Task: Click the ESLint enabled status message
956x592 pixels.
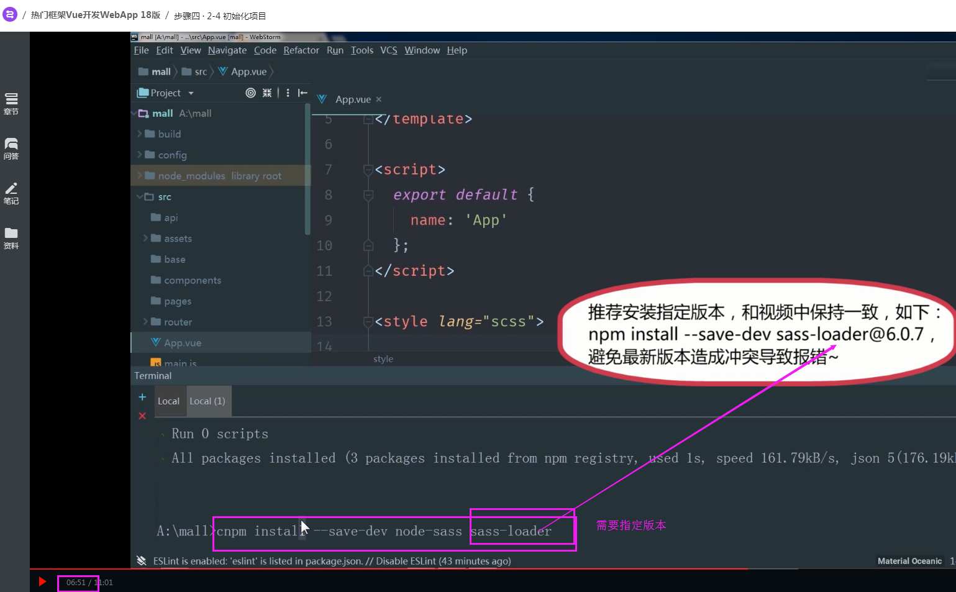Action: pos(332,561)
